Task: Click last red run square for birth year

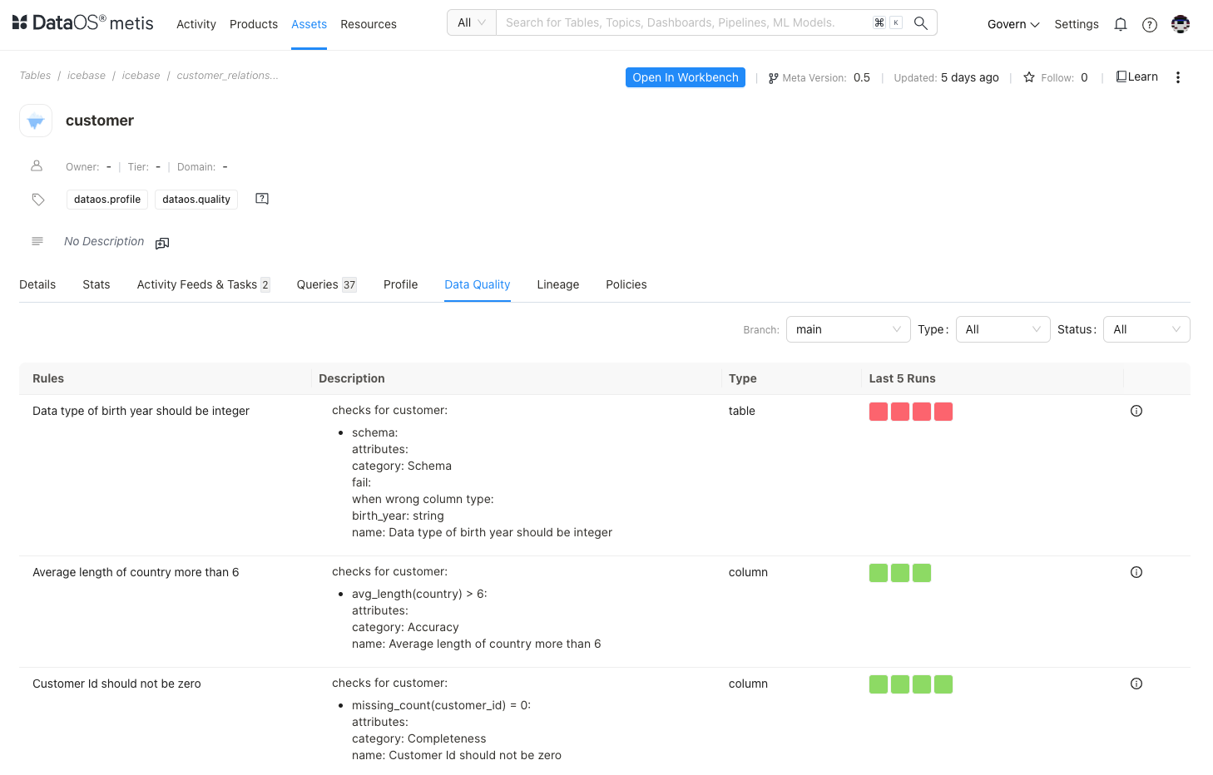Action: [943, 412]
